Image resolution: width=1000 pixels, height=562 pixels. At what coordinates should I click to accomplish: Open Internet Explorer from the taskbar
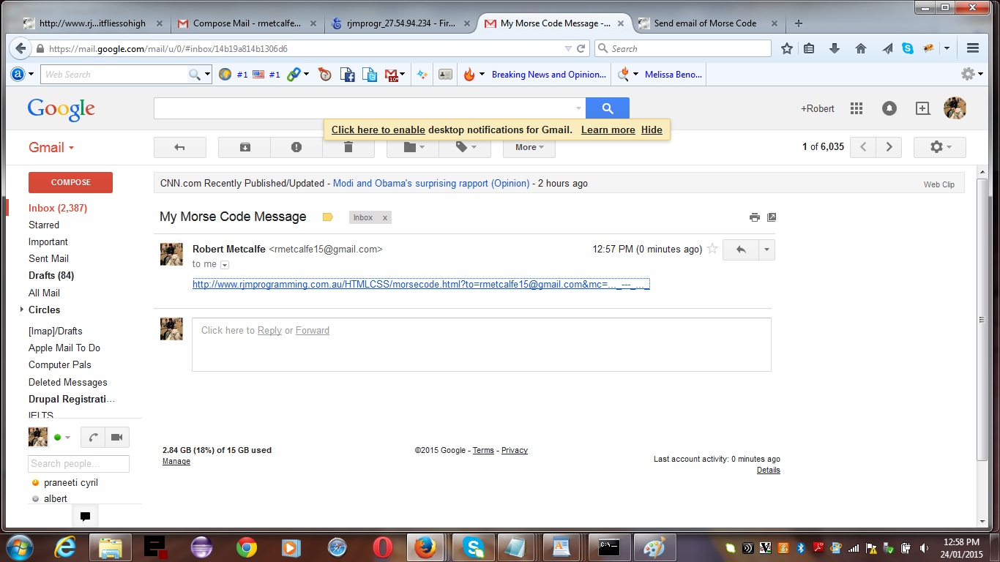click(x=65, y=547)
